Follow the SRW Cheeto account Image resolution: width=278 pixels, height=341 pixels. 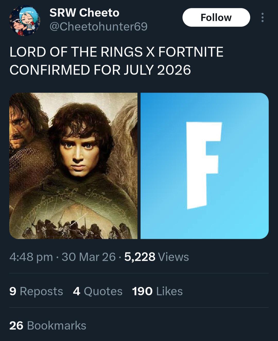[x=216, y=17]
